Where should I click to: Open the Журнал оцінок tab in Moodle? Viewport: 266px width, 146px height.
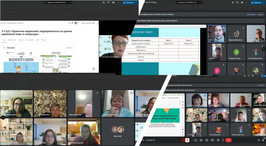30,40
